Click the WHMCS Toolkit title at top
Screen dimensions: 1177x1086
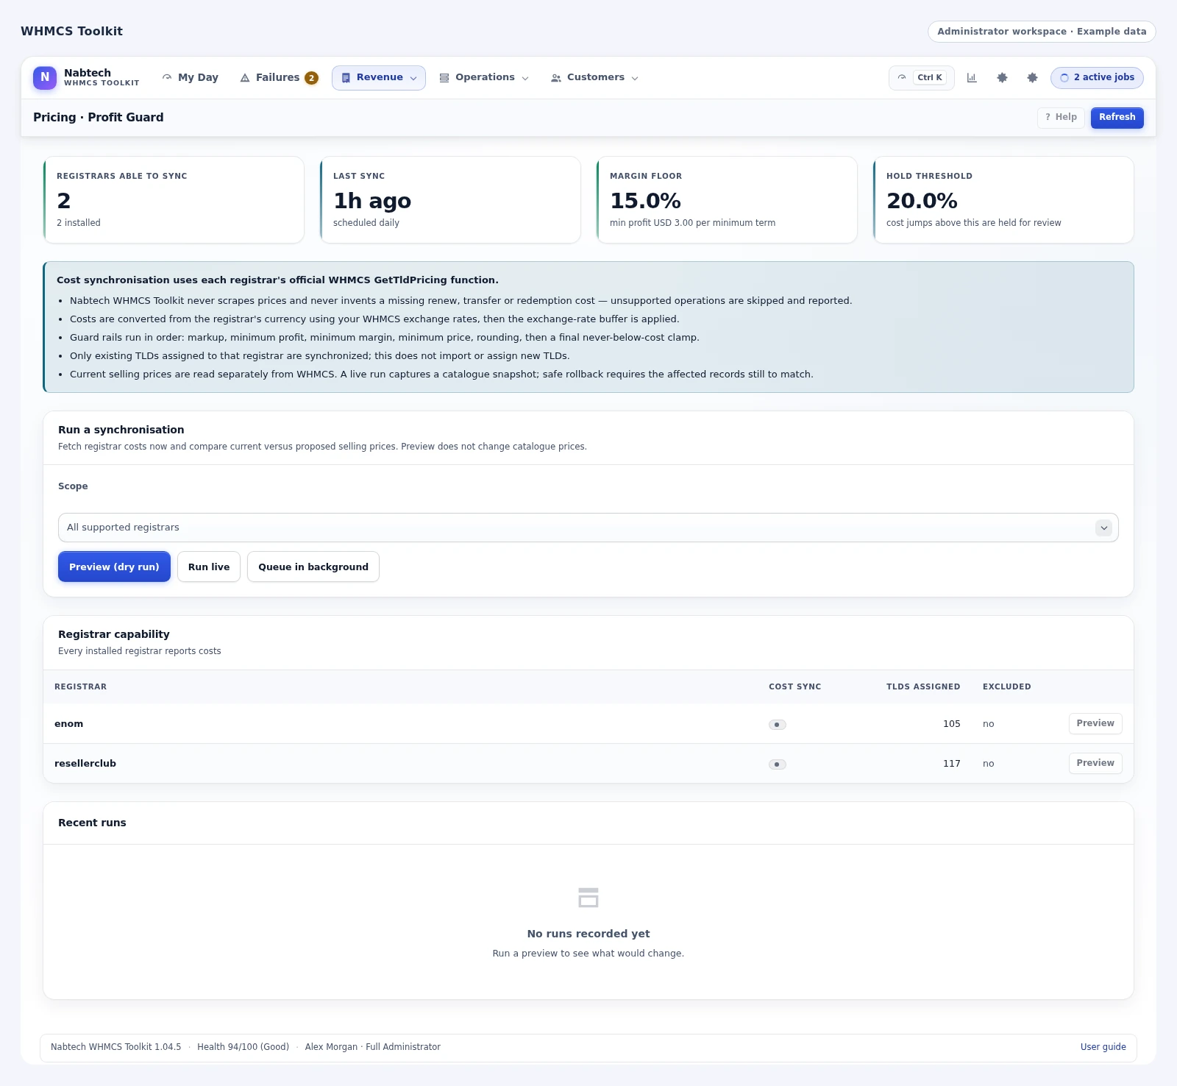[x=71, y=31]
